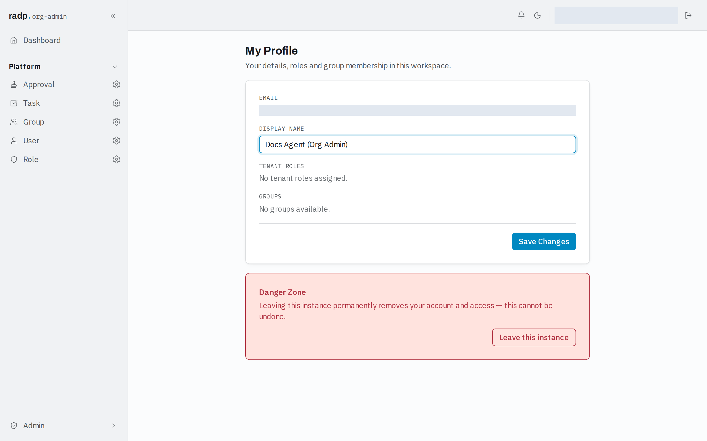Click 'No tenant roles assigned.' text
The width and height of the screenshot is (707, 441).
pyautogui.click(x=303, y=178)
